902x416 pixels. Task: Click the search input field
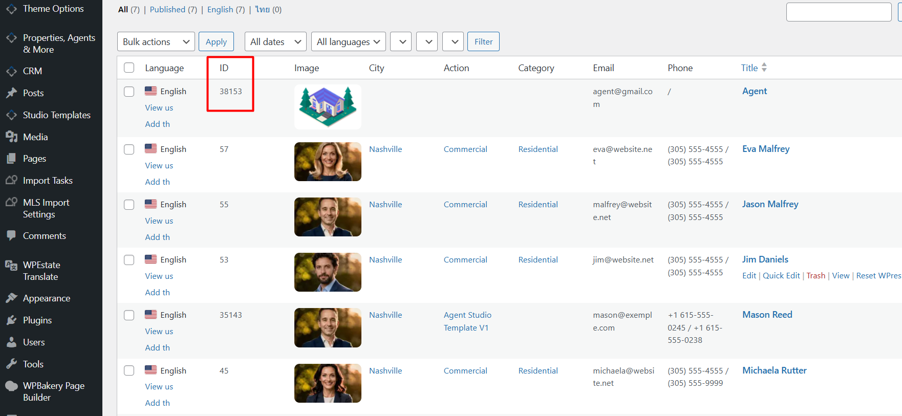[x=839, y=12]
